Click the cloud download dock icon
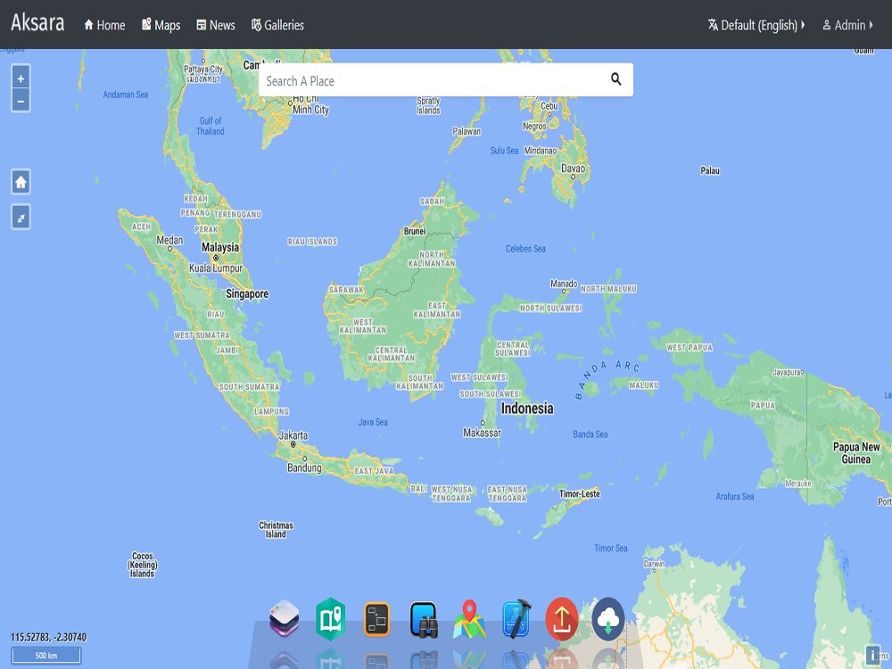This screenshot has width=892, height=669. 608,619
